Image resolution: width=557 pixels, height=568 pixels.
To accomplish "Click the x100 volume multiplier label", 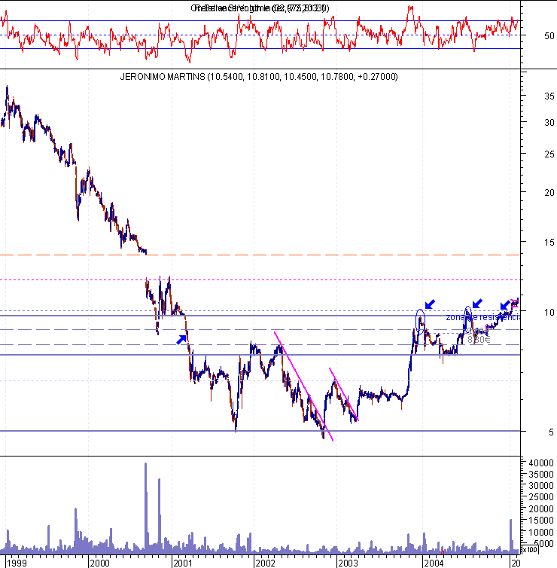I will [530, 549].
